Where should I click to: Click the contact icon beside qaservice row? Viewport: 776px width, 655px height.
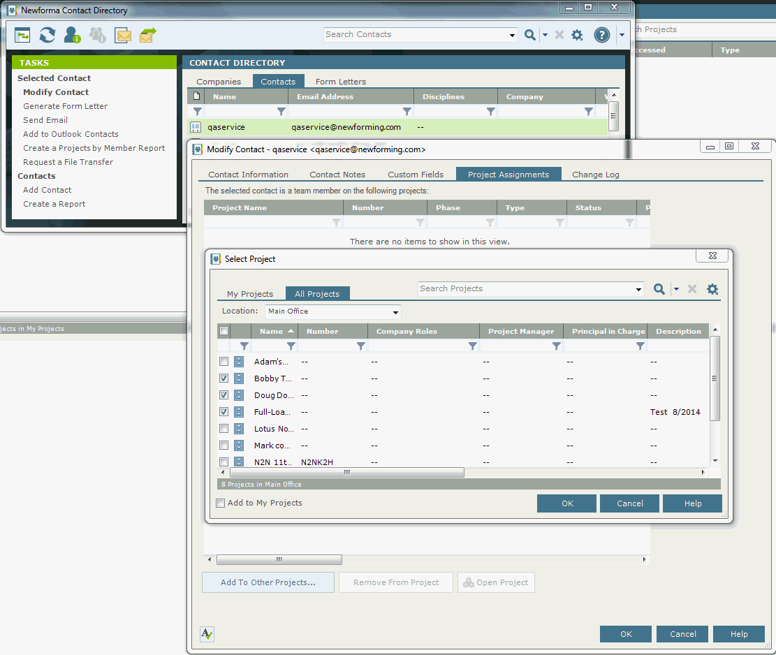pyautogui.click(x=196, y=127)
